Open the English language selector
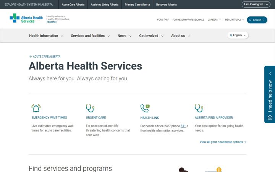275x172 pixels. click(x=238, y=35)
